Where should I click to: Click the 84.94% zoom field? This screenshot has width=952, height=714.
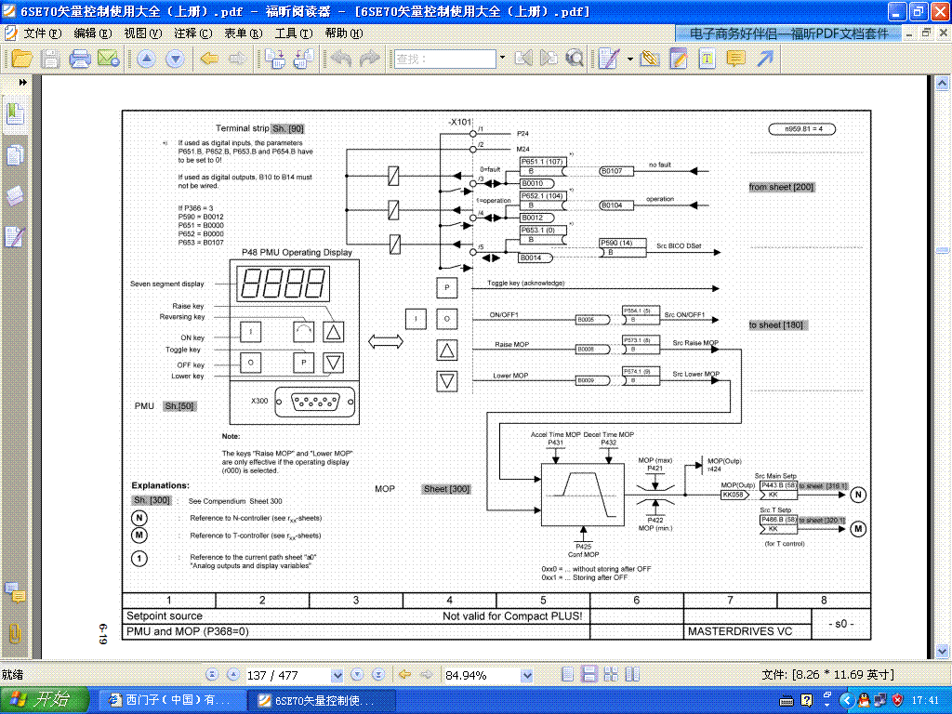(x=483, y=675)
